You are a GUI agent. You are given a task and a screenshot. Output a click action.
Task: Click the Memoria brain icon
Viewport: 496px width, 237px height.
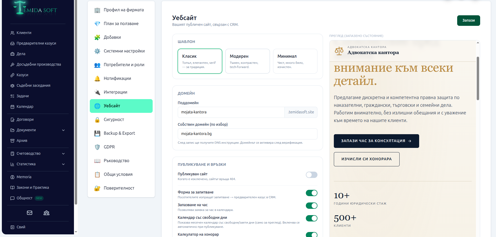click(x=12, y=177)
